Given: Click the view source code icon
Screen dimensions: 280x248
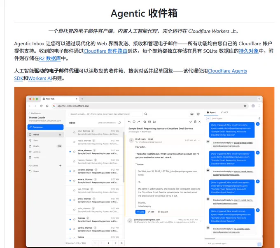Looking at the screenshot, I should click(x=191, y=122).
